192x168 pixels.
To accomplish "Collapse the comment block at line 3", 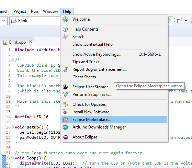I will click(x=12, y=60).
